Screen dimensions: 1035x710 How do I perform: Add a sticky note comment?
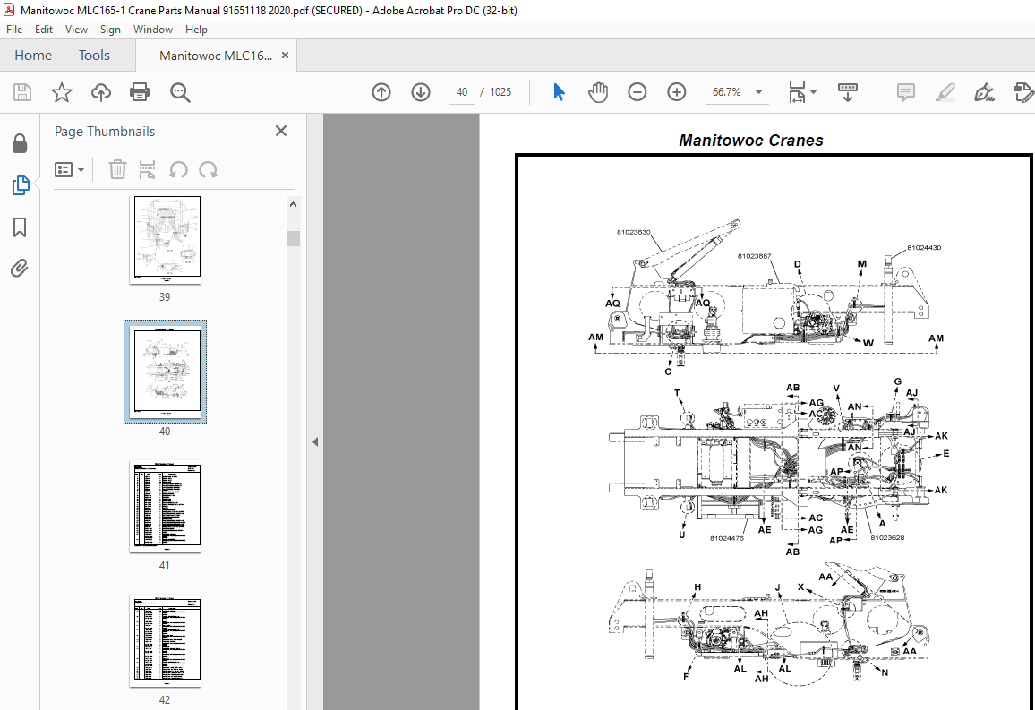pyautogui.click(x=906, y=92)
